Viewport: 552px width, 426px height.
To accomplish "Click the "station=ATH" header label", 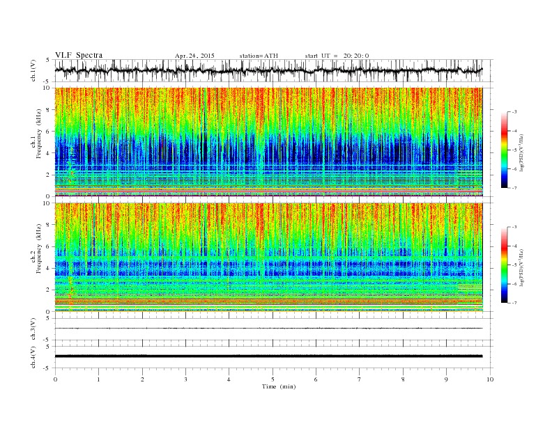I will 259,56.
